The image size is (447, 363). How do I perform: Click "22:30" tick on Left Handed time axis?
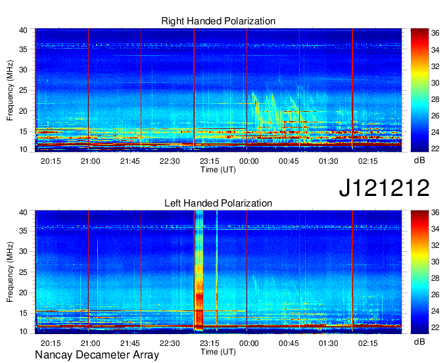[170, 343]
